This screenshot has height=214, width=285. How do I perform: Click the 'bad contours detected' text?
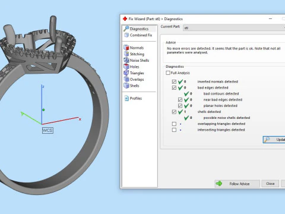[221, 93]
